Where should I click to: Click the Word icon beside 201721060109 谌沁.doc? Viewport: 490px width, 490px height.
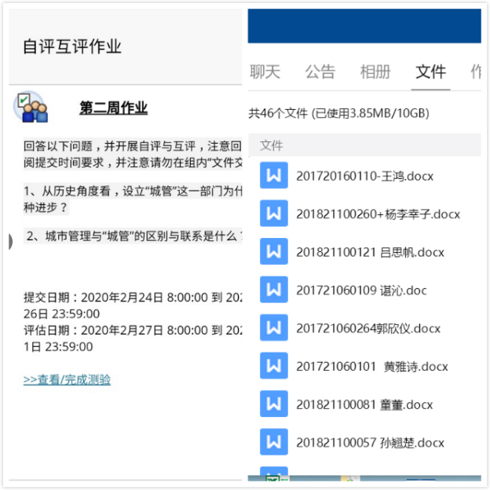click(x=273, y=290)
